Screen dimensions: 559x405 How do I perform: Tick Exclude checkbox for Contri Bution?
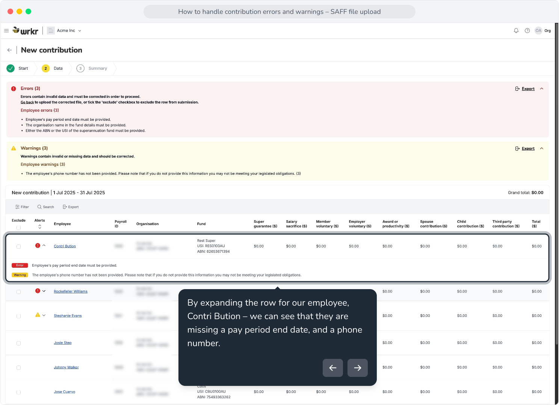[x=18, y=246]
